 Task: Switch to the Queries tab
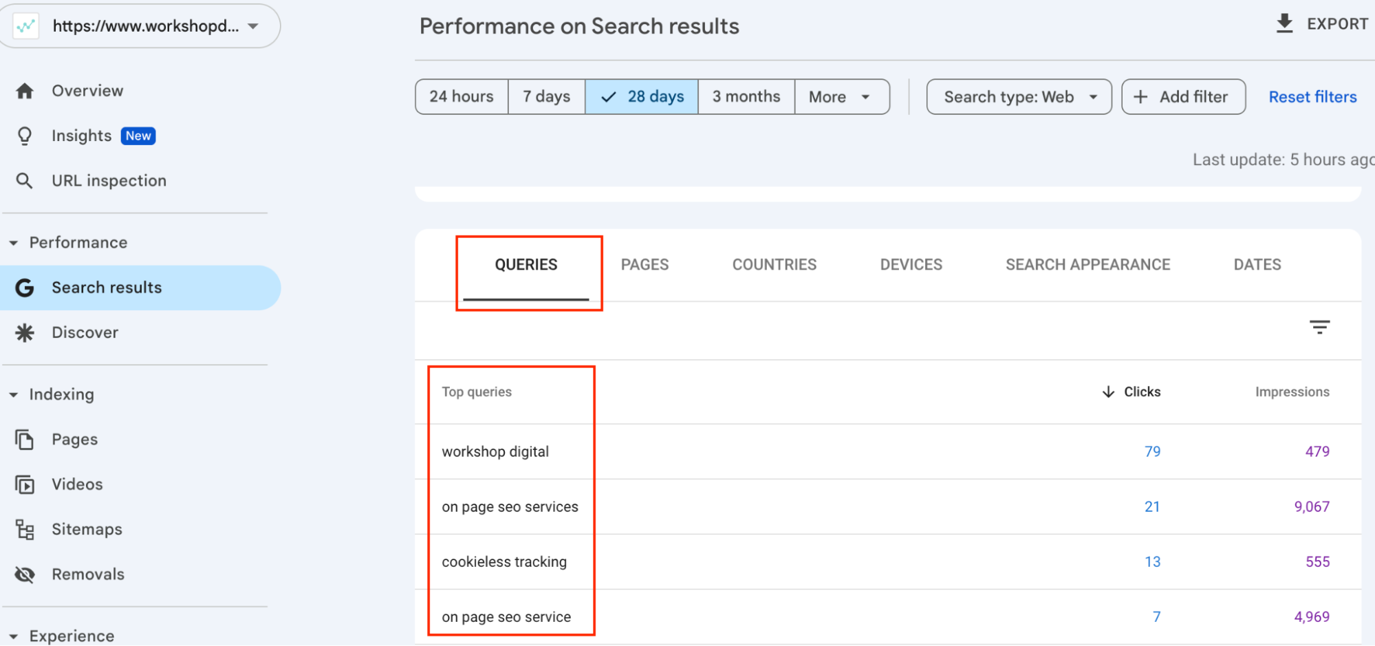coord(526,265)
